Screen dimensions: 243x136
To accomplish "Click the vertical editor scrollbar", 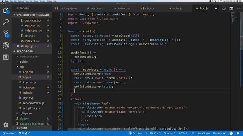I will (241, 31).
